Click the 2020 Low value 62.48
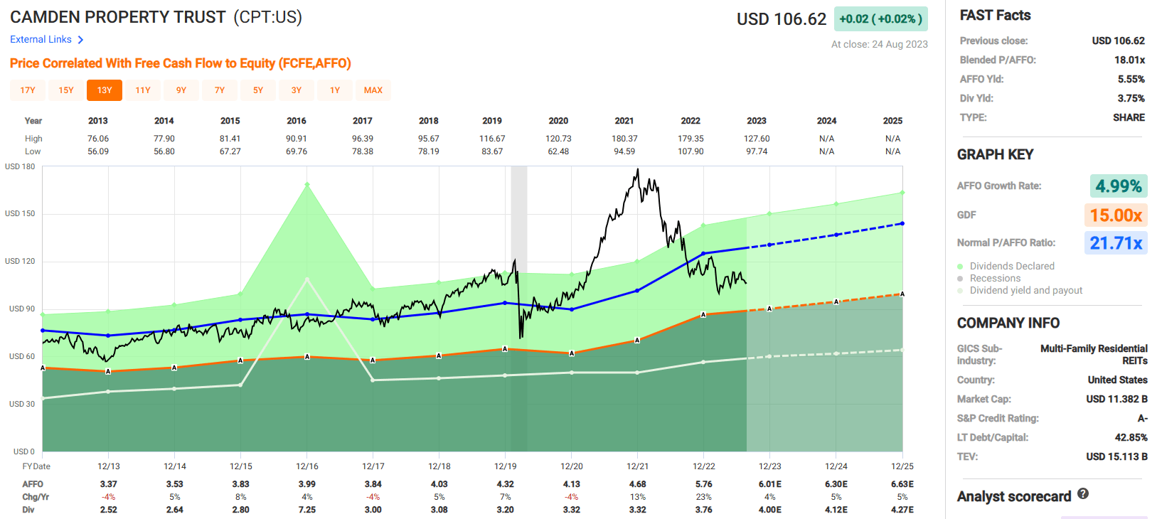1157x519 pixels. coord(558,151)
